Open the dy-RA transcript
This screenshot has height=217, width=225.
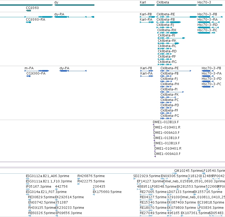click(x=59, y=14)
